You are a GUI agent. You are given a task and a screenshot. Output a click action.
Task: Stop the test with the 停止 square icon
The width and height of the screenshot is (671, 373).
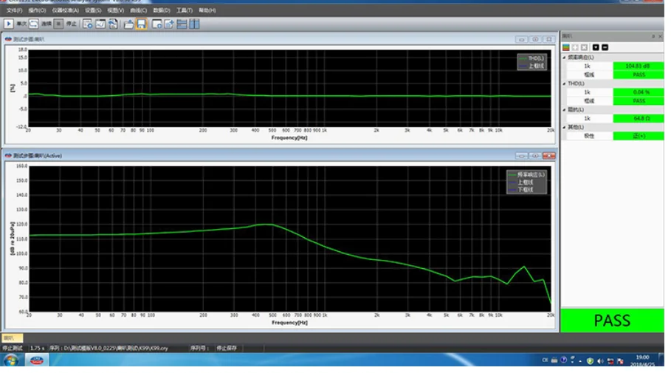58,24
